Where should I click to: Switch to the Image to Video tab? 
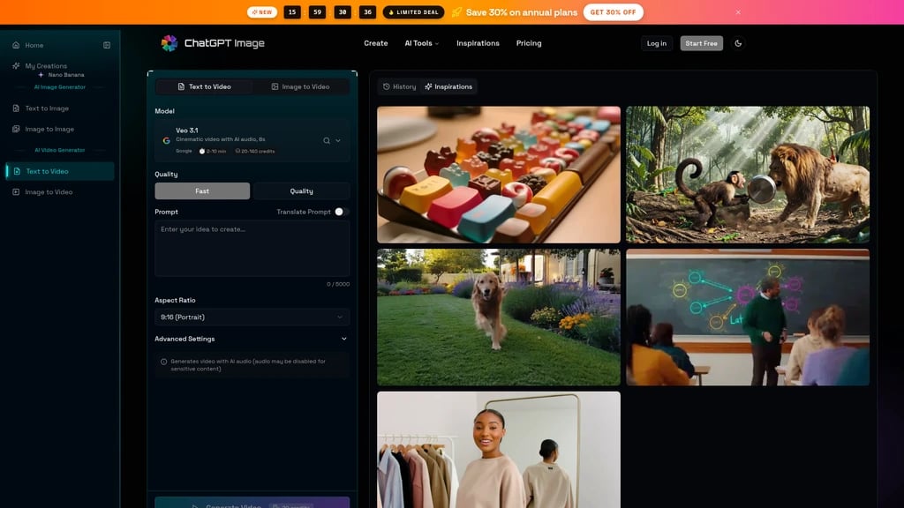[300, 86]
